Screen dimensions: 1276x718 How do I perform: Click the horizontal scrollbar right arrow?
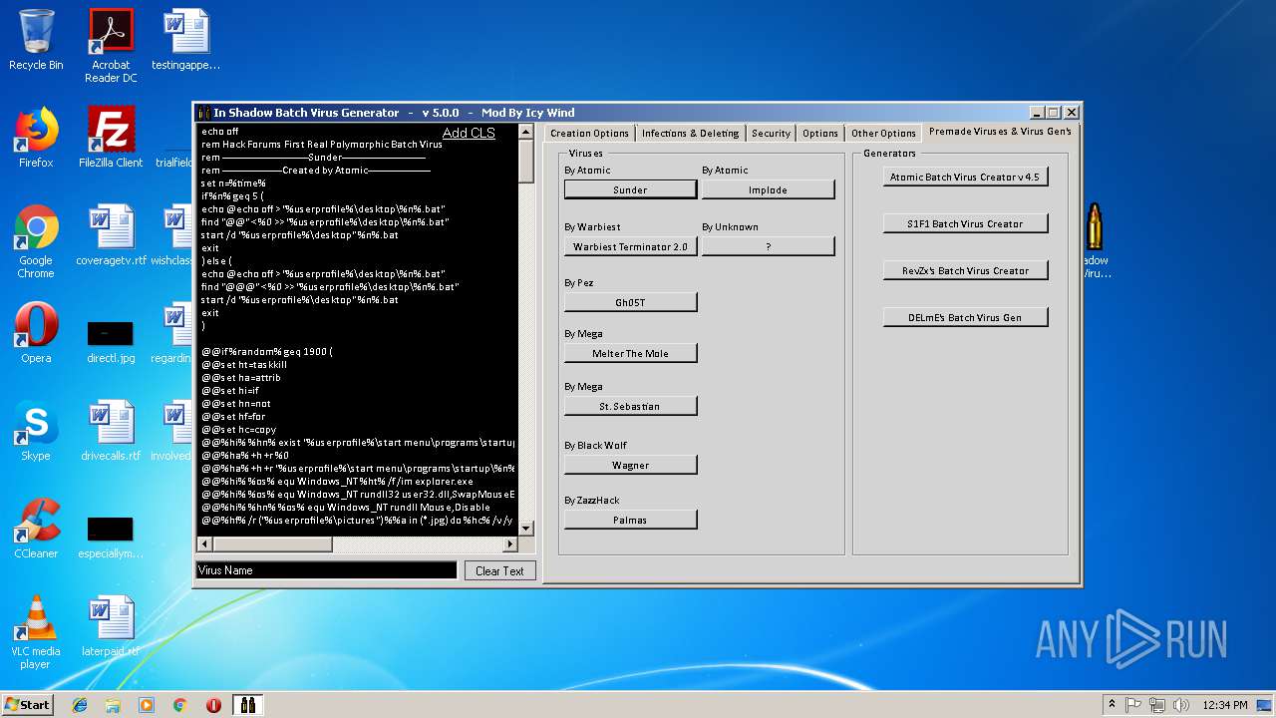[510, 543]
